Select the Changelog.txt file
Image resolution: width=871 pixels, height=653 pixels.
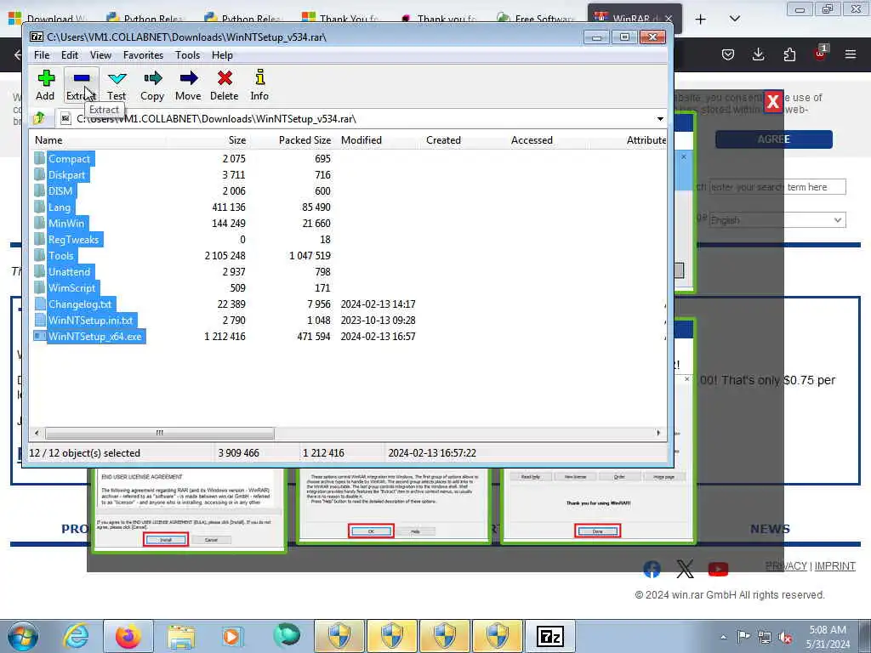coord(80,304)
